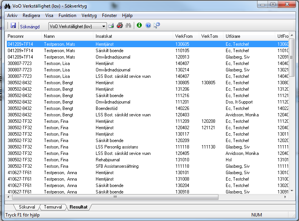Click the green info icon
Screen dimensions: 299x221
(139, 25)
